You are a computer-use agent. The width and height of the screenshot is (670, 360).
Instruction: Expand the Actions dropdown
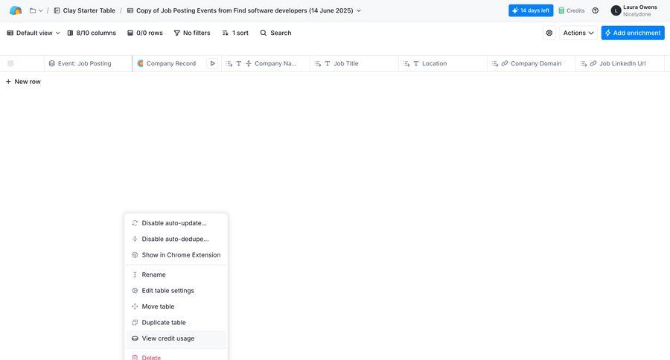click(578, 33)
